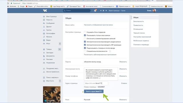Open Группы in sidebar
Viewport: 183px width, 103px height.
[x=49, y=30]
